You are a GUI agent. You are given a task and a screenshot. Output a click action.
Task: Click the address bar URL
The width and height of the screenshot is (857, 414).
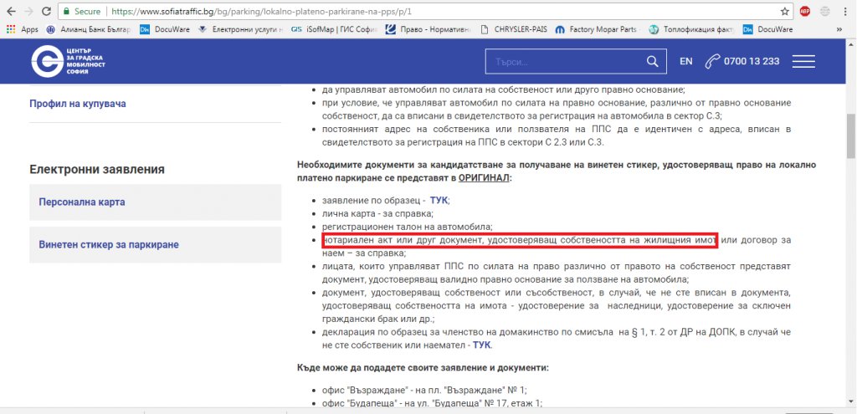click(x=260, y=11)
